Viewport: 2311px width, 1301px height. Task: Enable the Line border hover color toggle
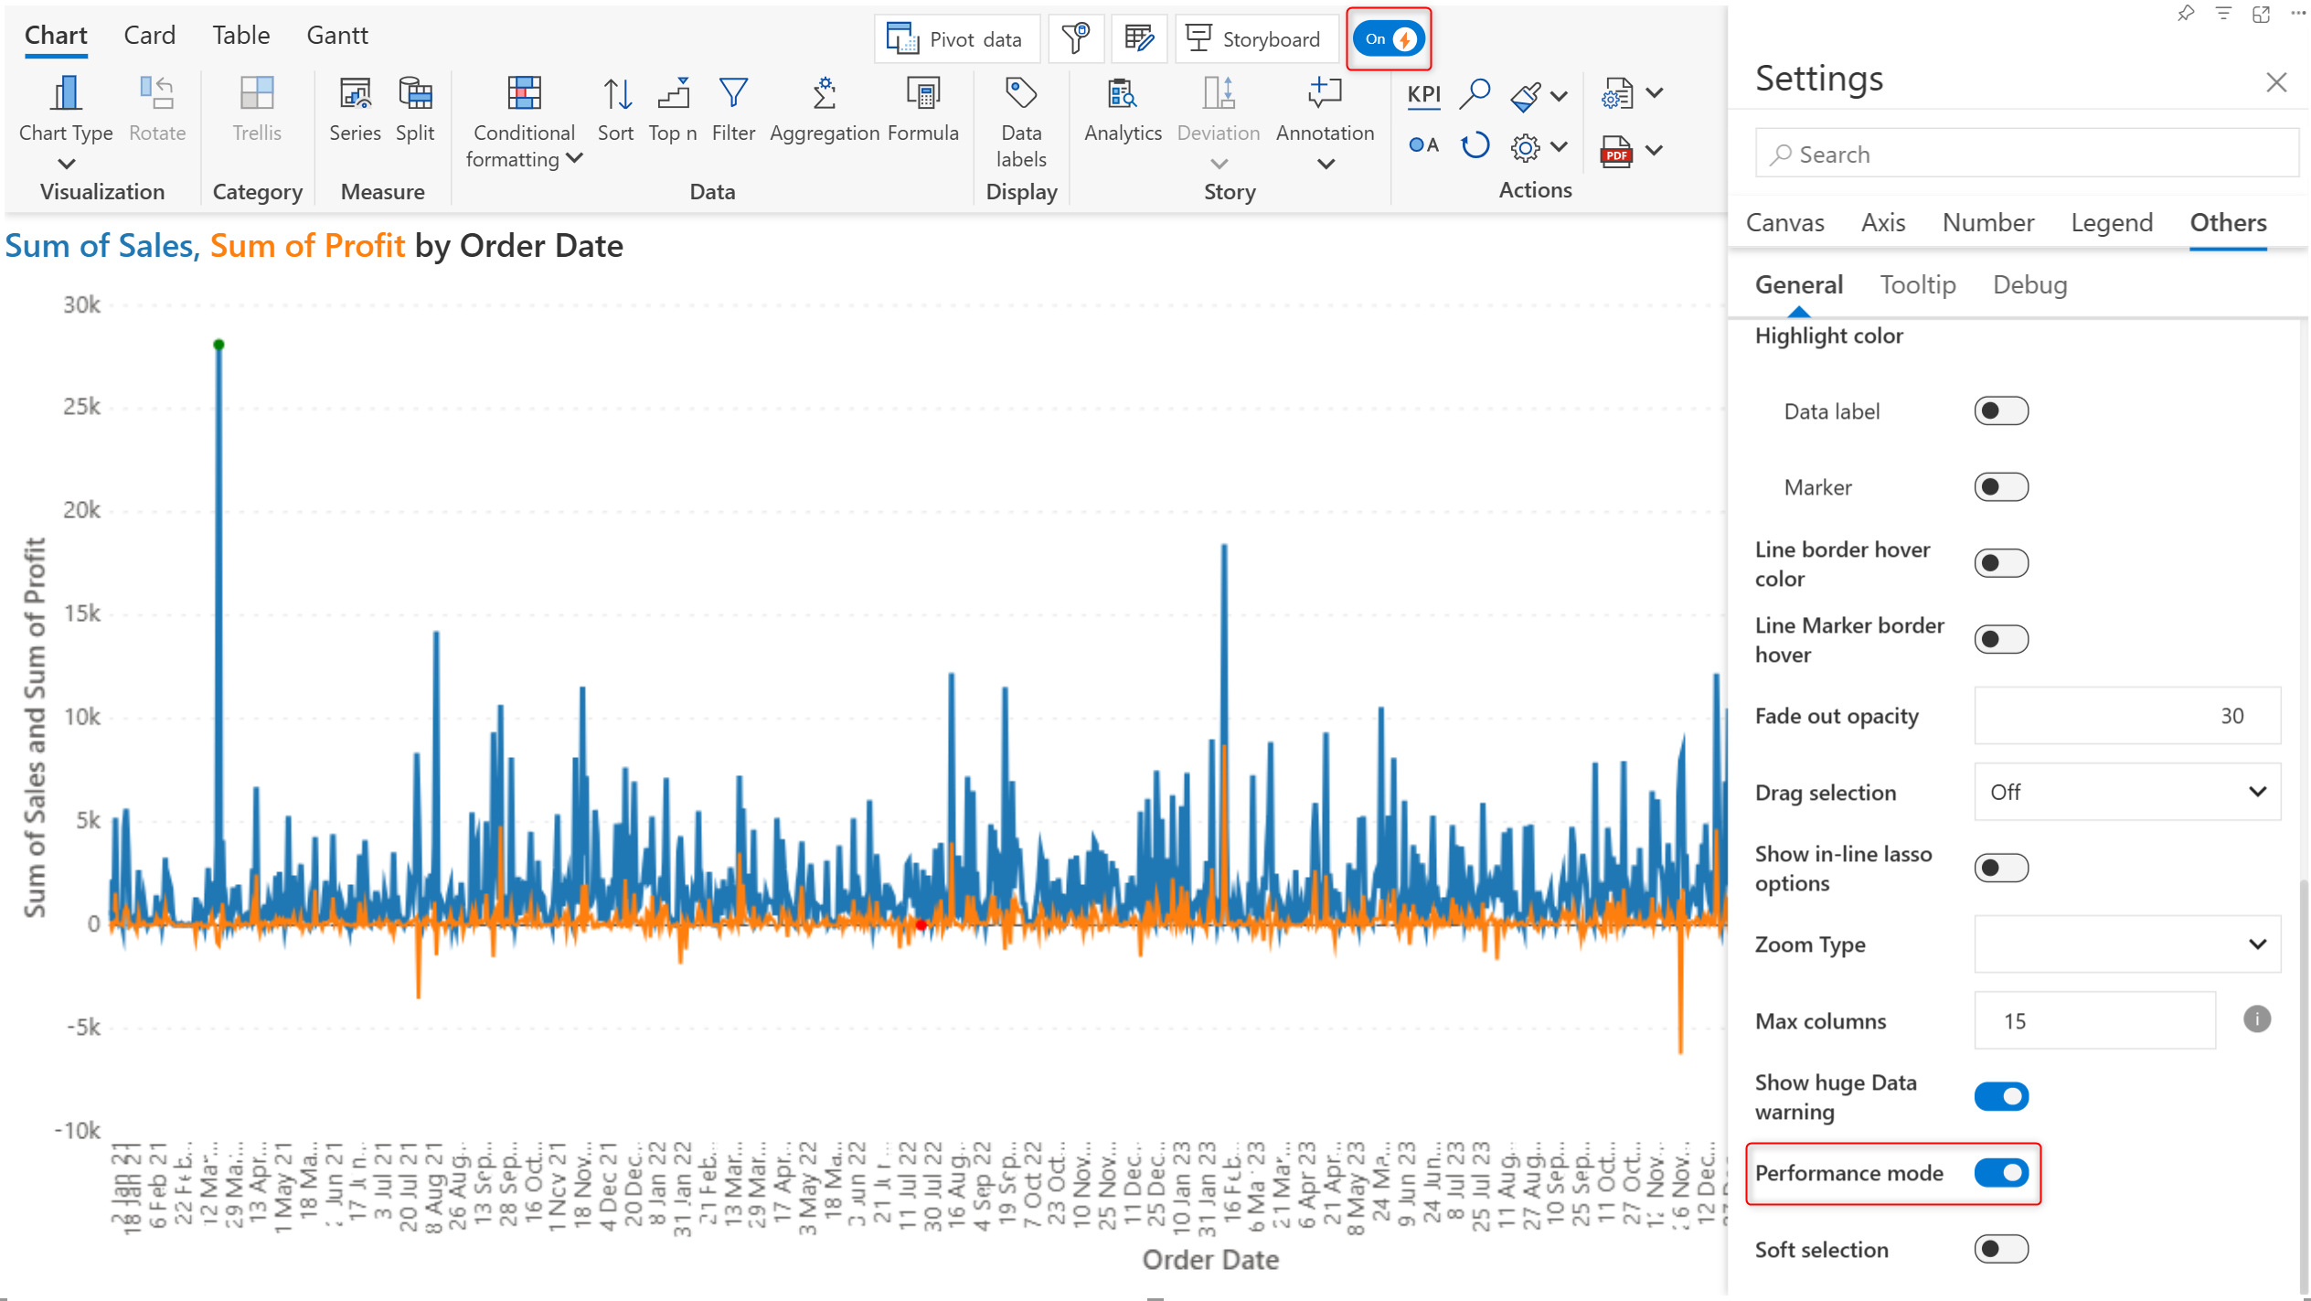[2000, 563]
